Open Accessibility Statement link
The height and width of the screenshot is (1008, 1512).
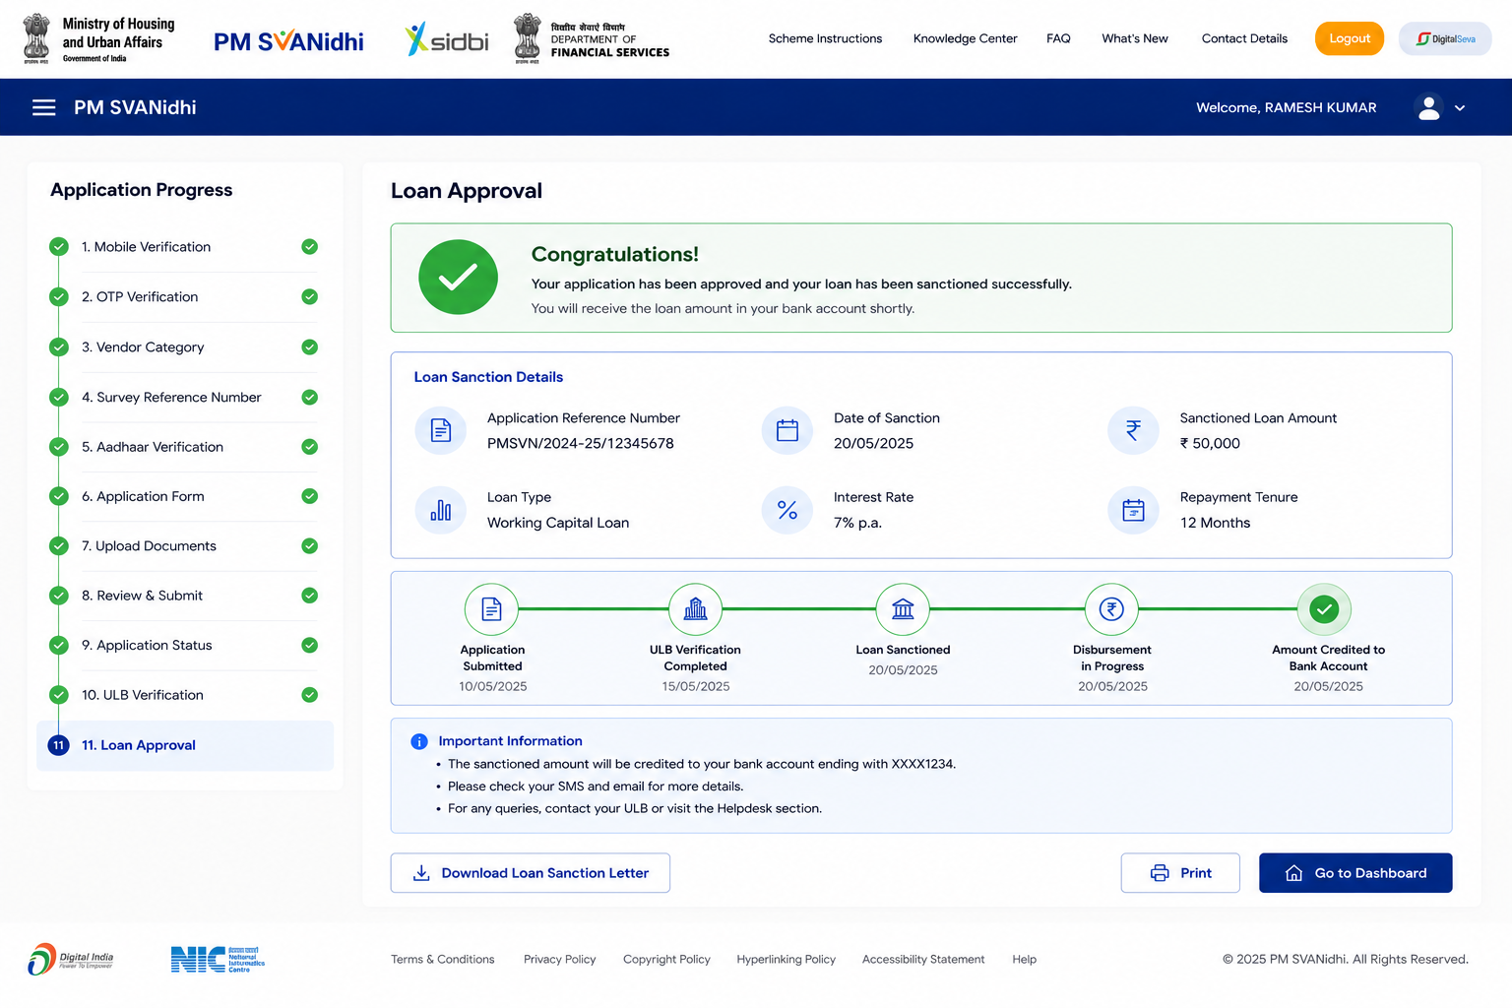(x=923, y=960)
